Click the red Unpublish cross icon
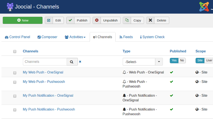213x119 pixels. pos(97,20)
